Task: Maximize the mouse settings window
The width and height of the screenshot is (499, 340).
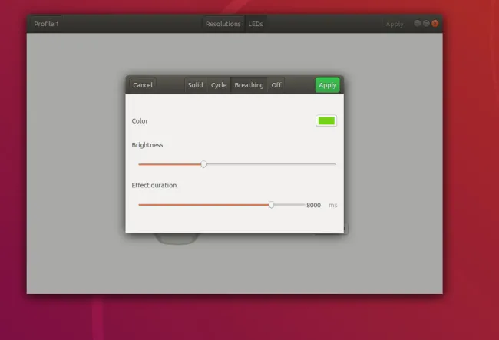Action: coord(426,23)
